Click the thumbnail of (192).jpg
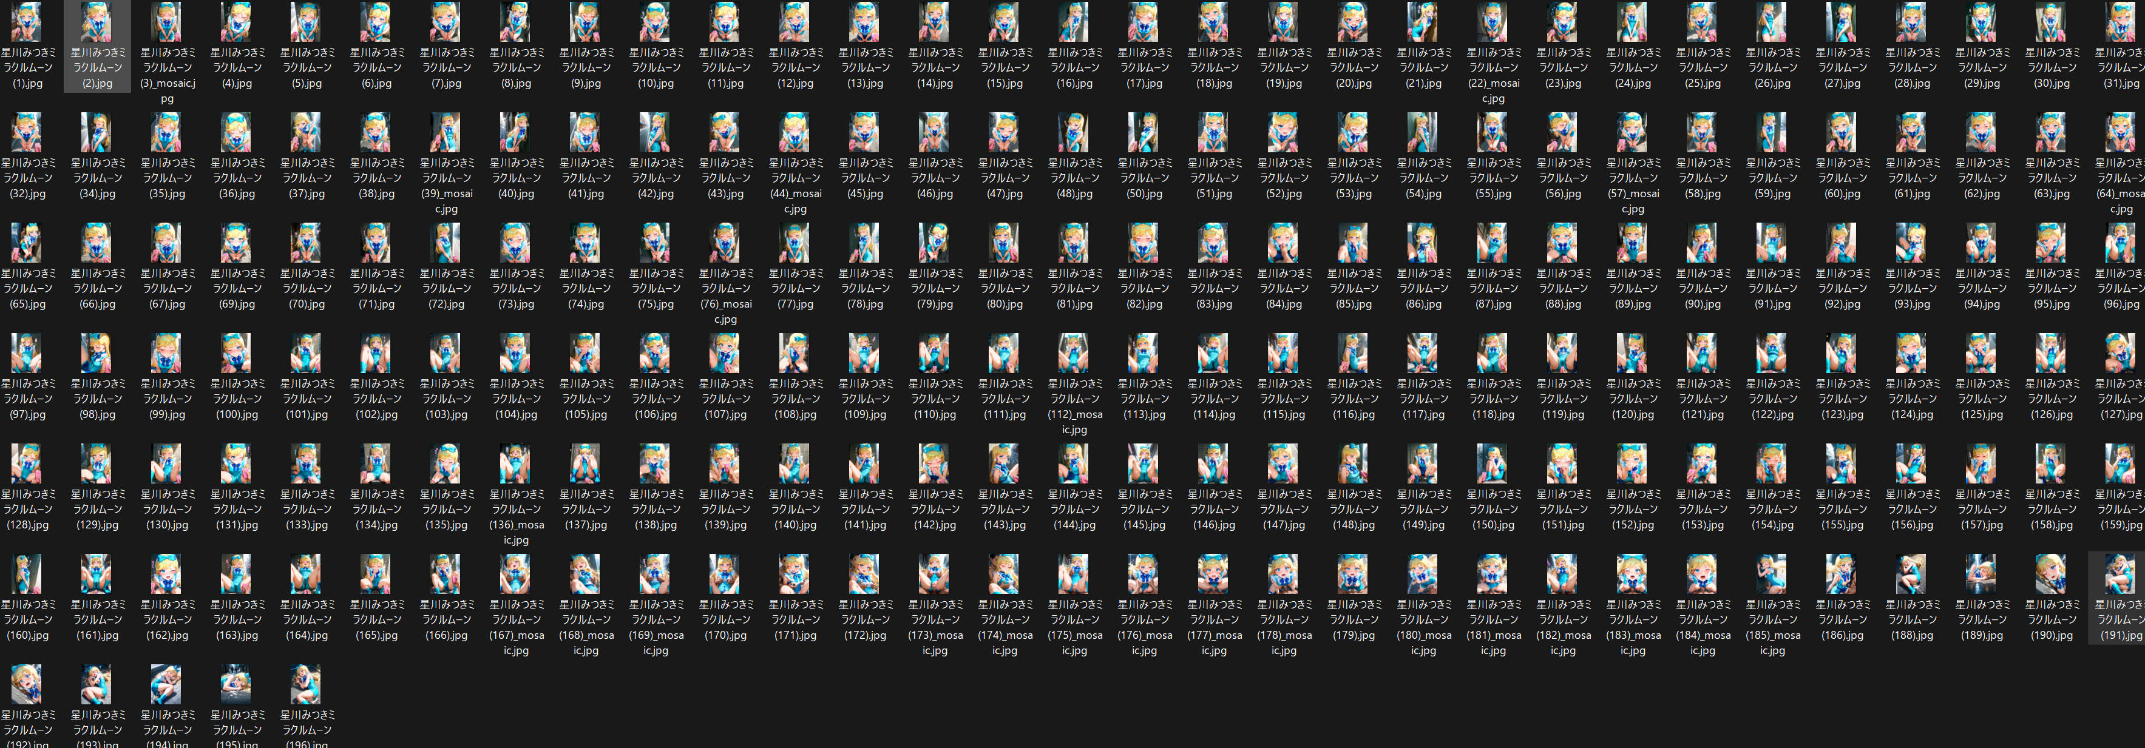The width and height of the screenshot is (2145, 748). click(x=27, y=684)
